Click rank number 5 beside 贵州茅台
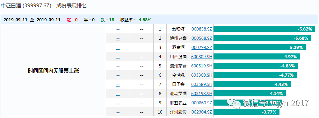 click(x=160, y=66)
